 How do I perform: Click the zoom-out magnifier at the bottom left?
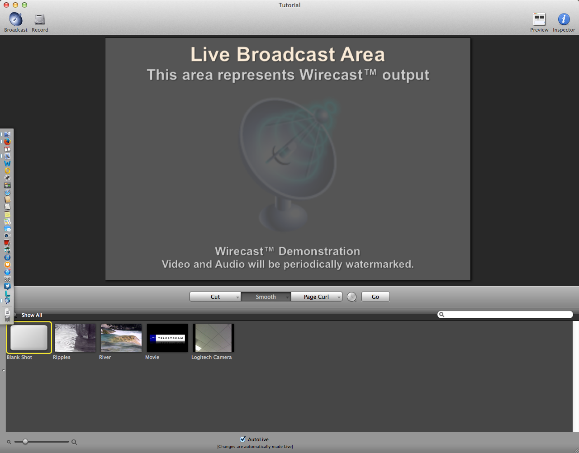(8, 442)
